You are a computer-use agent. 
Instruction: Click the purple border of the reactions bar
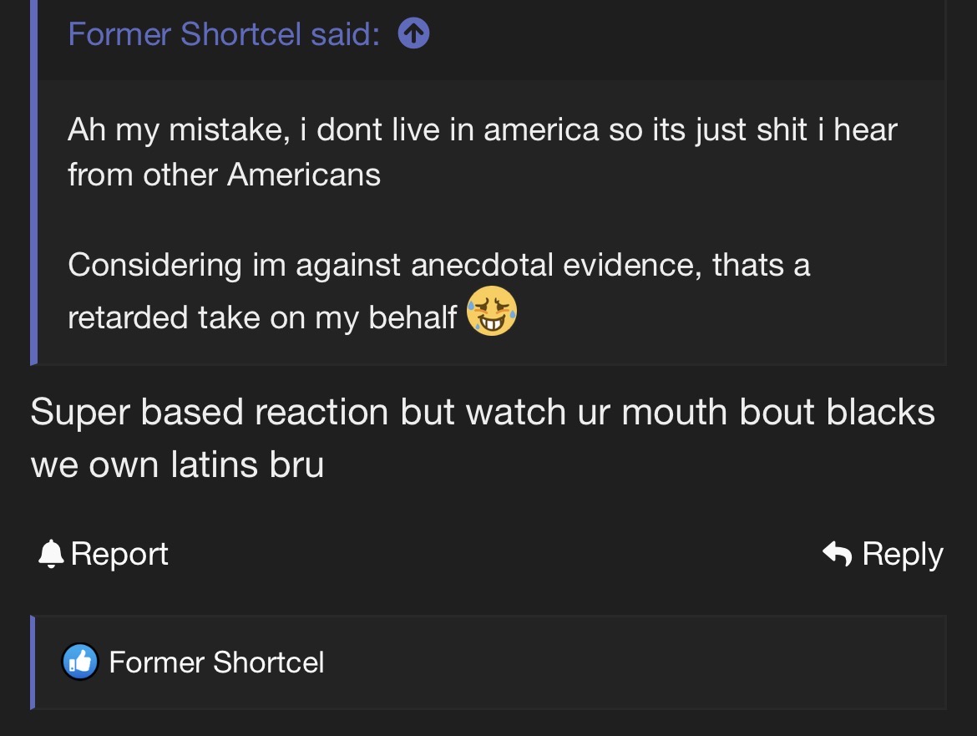(33, 662)
